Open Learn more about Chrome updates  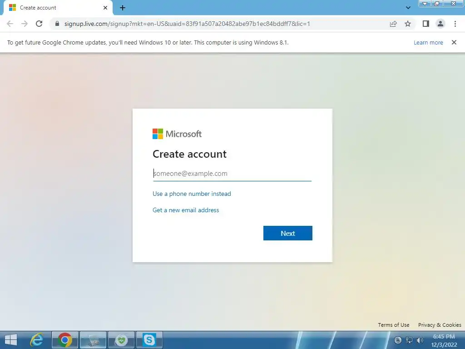click(428, 42)
